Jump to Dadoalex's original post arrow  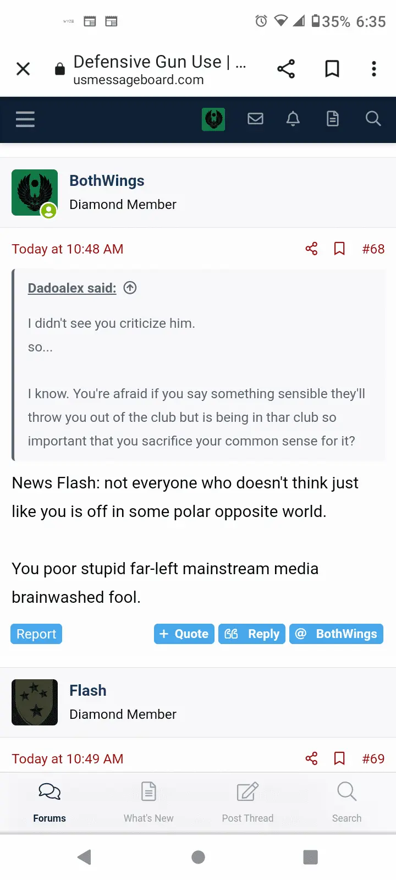[130, 288]
